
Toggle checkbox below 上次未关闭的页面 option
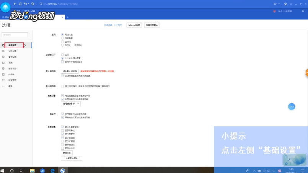pyautogui.click(x=62, y=62)
